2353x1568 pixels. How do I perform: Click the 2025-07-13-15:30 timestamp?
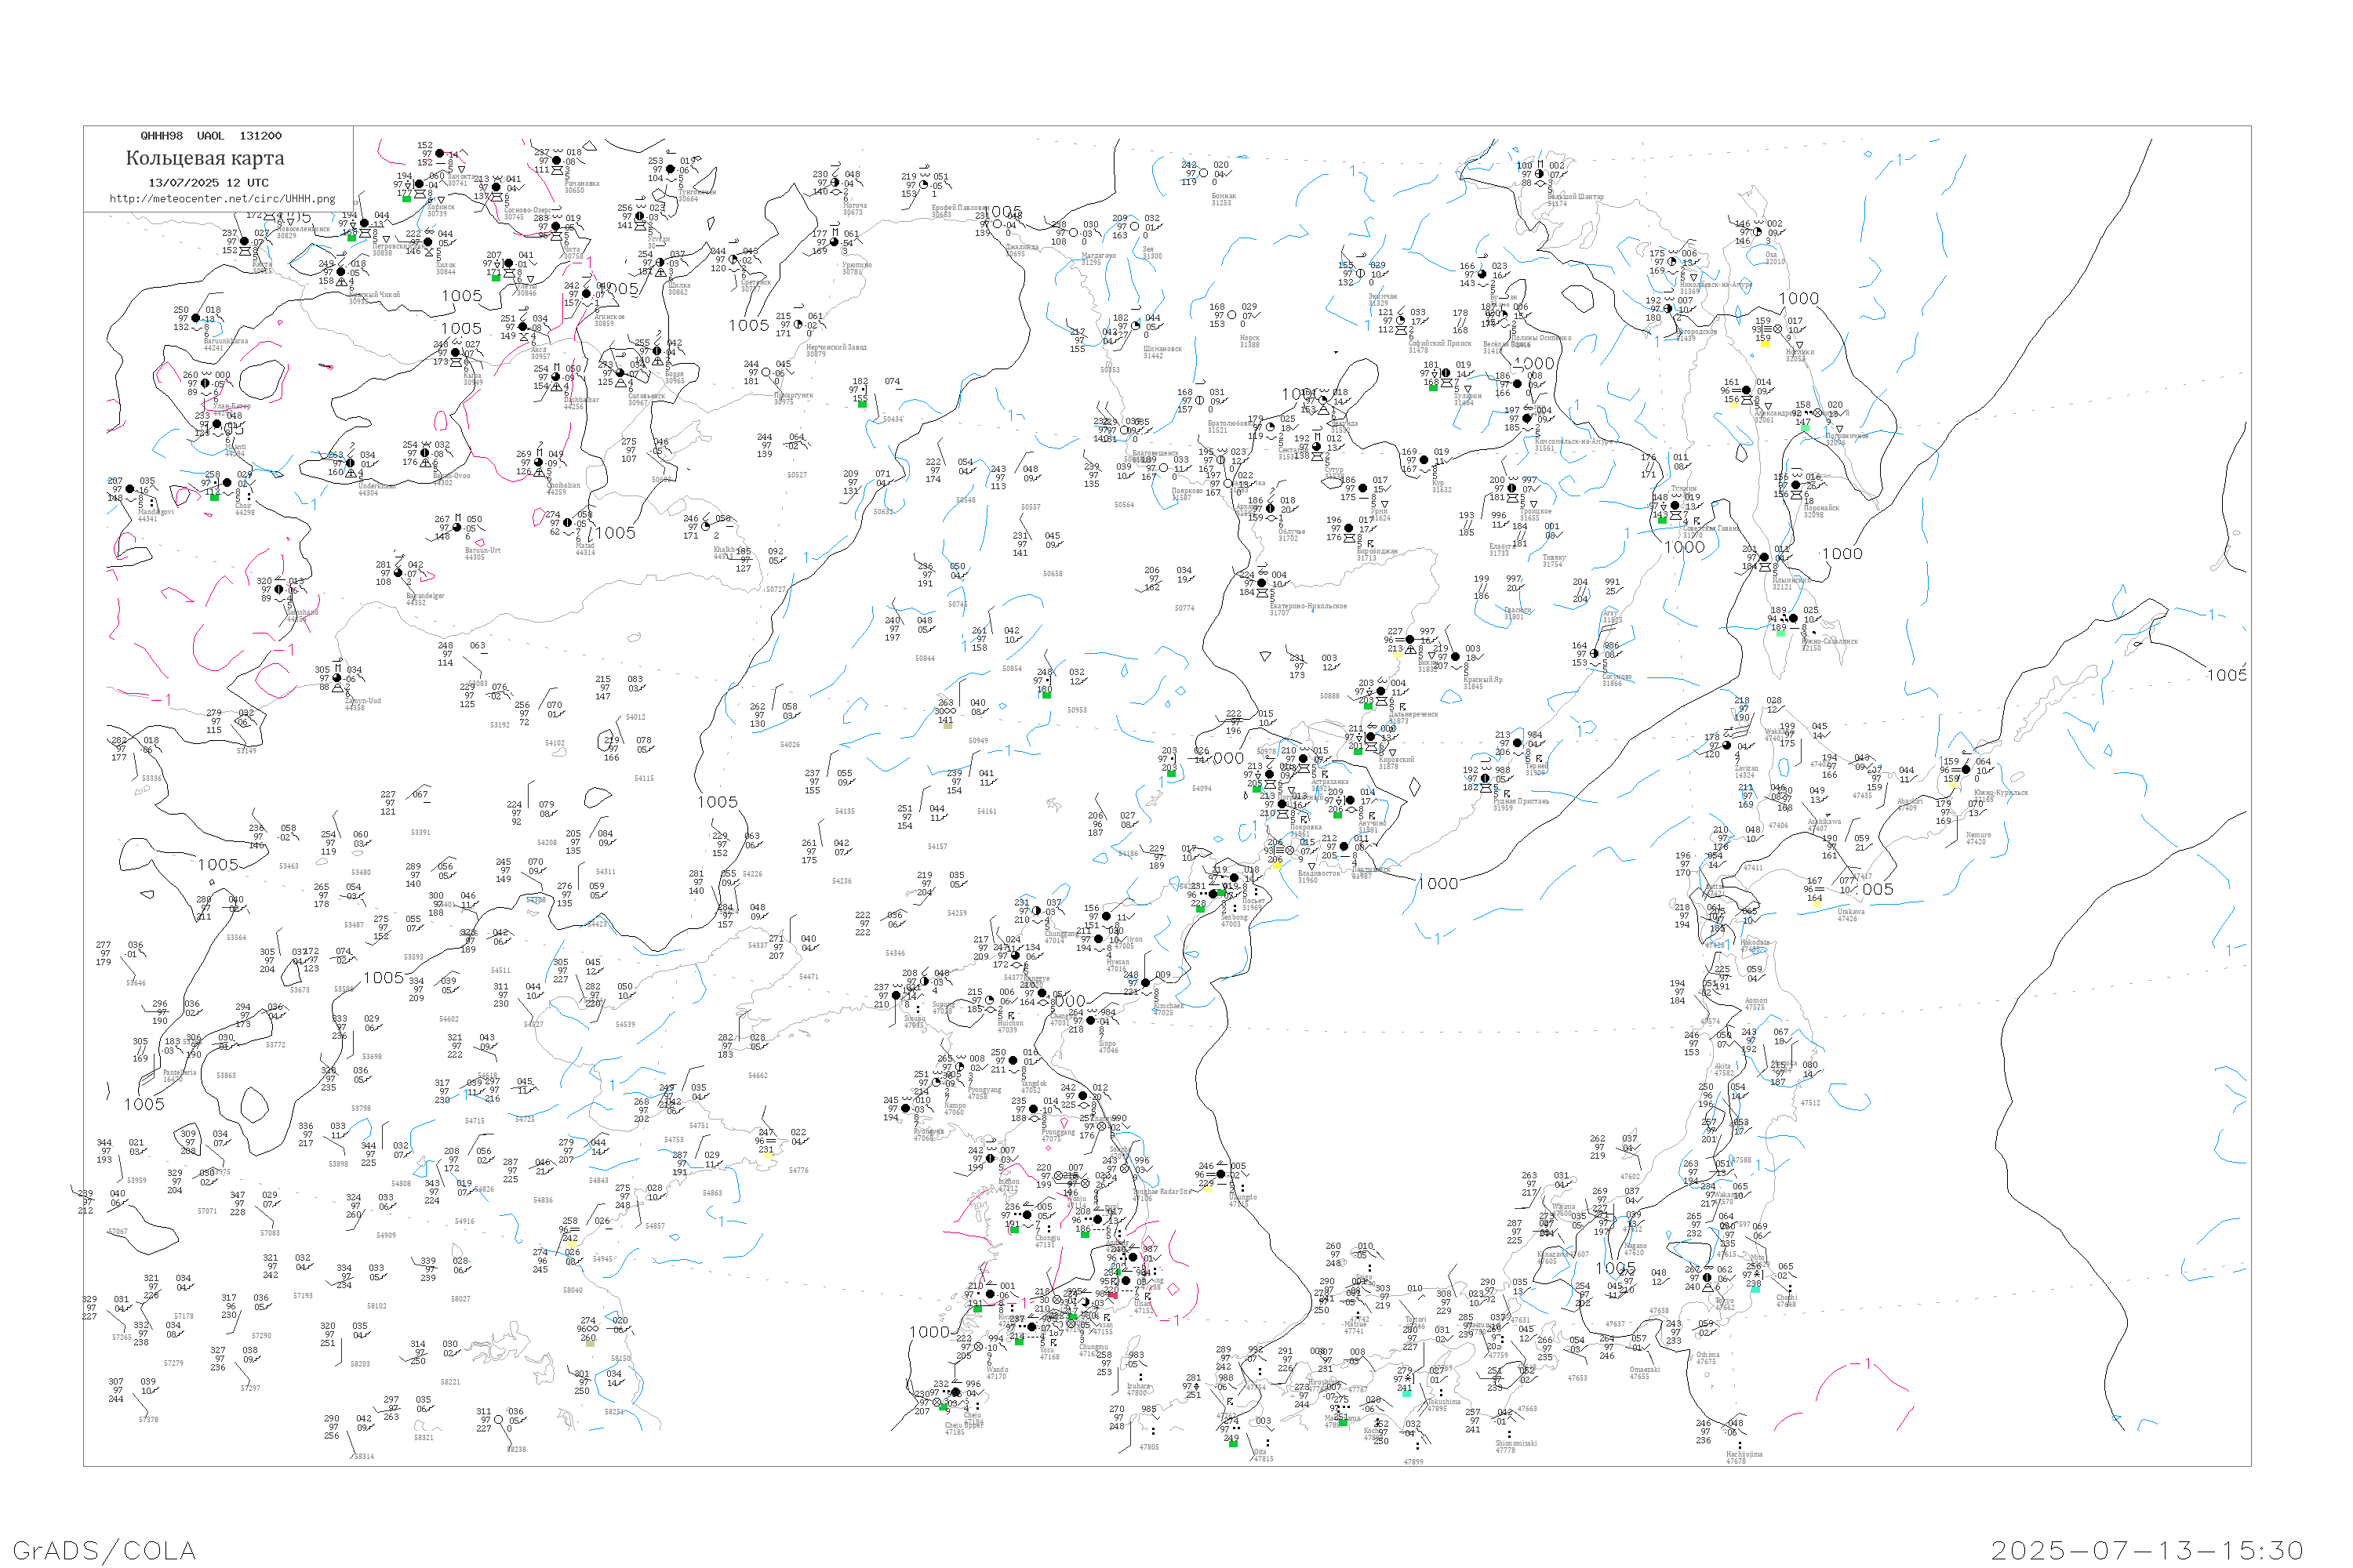[2147, 1550]
